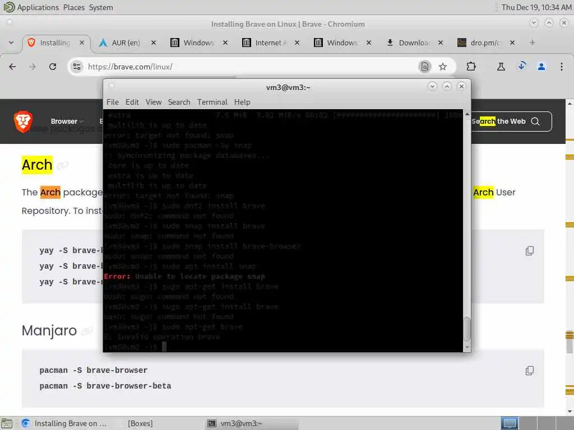The width and height of the screenshot is (574, 430).
Task: Open the Places menu in top panel
Action: click(73, 7)
